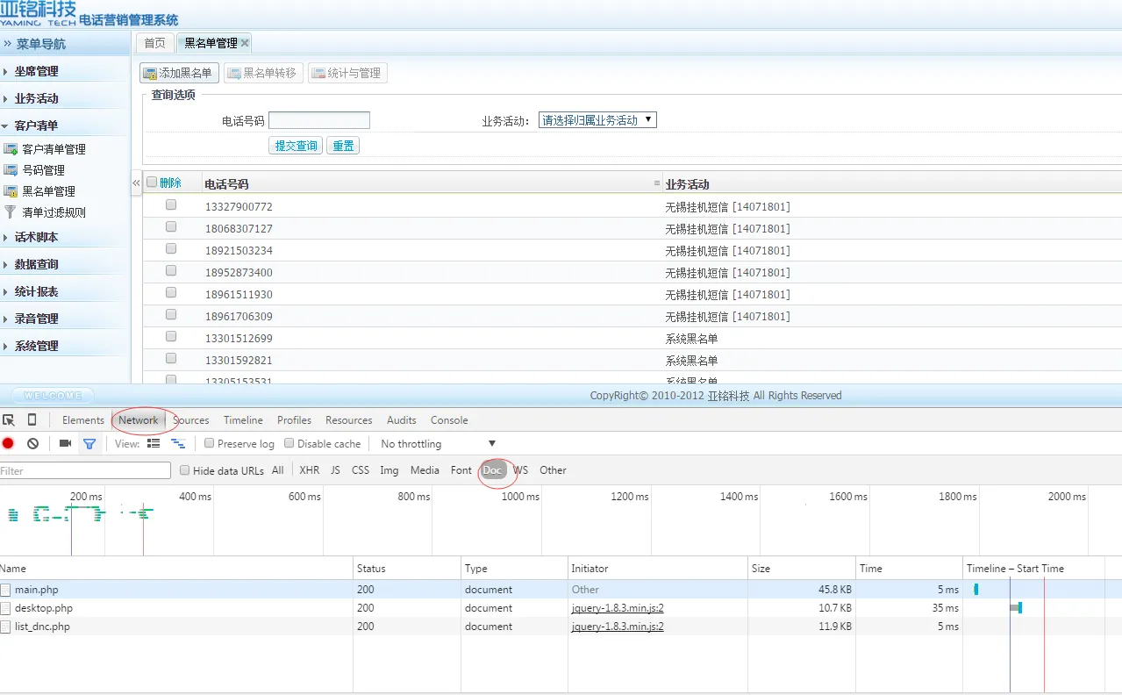This screenshot has height=695, width=1122.
Task: Expand the 数据查询 menu section
Action: 37,264
